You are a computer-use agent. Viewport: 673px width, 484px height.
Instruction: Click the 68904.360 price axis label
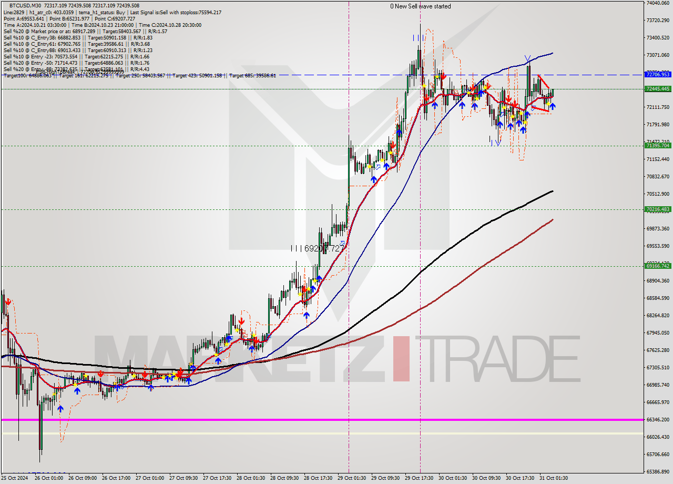[658, 280]
